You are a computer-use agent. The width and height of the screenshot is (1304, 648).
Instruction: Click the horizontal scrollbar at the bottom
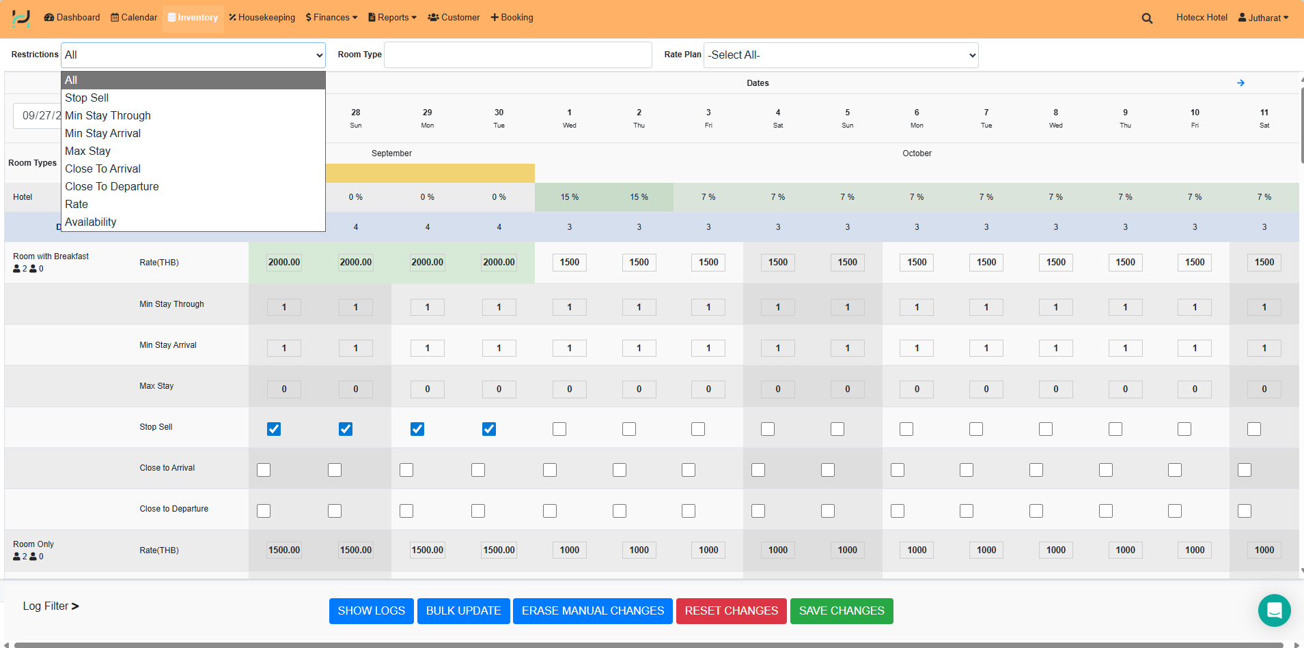pyautogui.click(x=649, y=645)
